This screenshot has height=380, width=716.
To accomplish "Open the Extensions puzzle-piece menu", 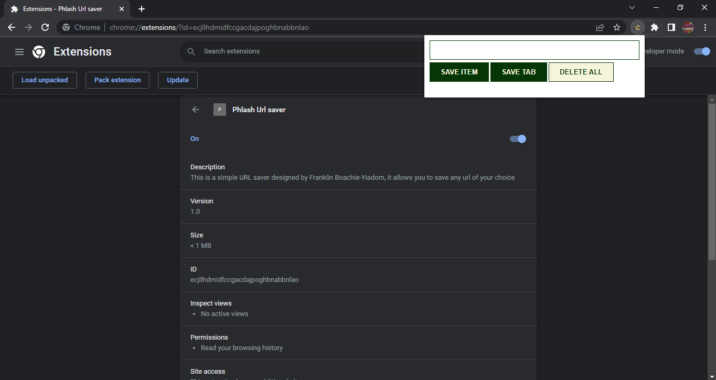I will [654, 27].
